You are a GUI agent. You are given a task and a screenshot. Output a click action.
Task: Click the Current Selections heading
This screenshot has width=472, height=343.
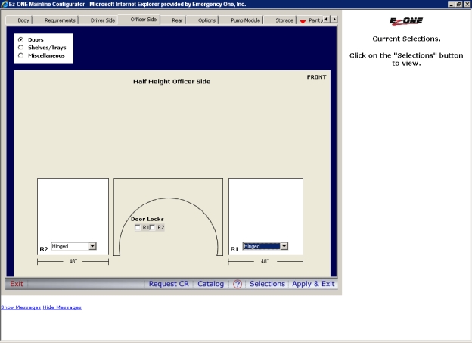406,39
